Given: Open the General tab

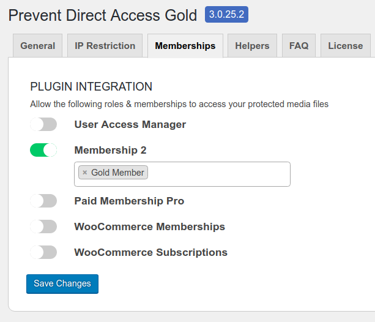Looking at the screenshot, I should [37, 46].
